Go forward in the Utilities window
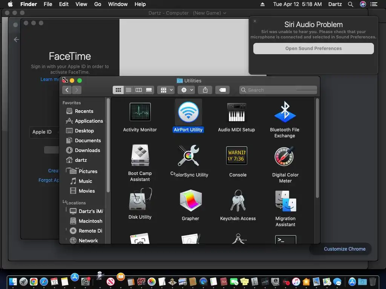 tap(77, 90)
